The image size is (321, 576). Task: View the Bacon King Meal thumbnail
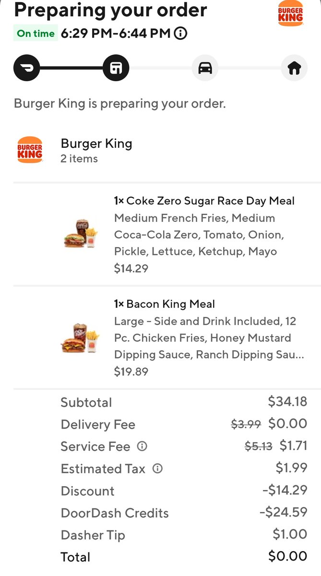(x=80, y=337)
